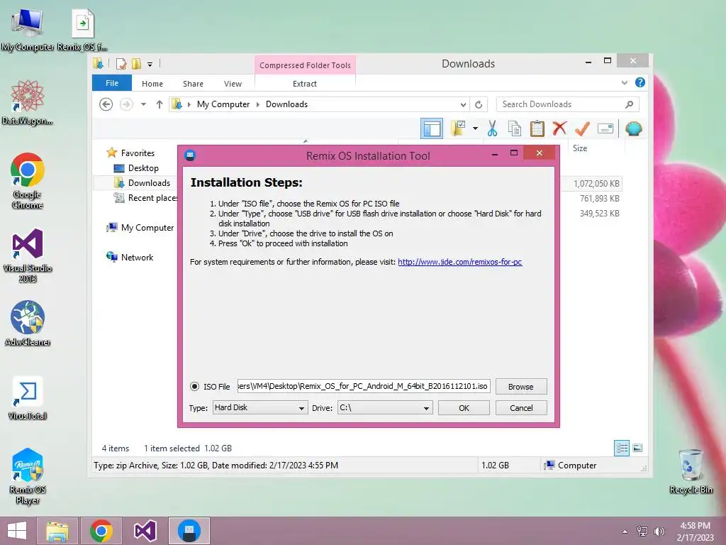Image resolution: width=726 pixels, height=545 pixels.
Task: Click the Paste clipboard icon
Action: [537, 128]
